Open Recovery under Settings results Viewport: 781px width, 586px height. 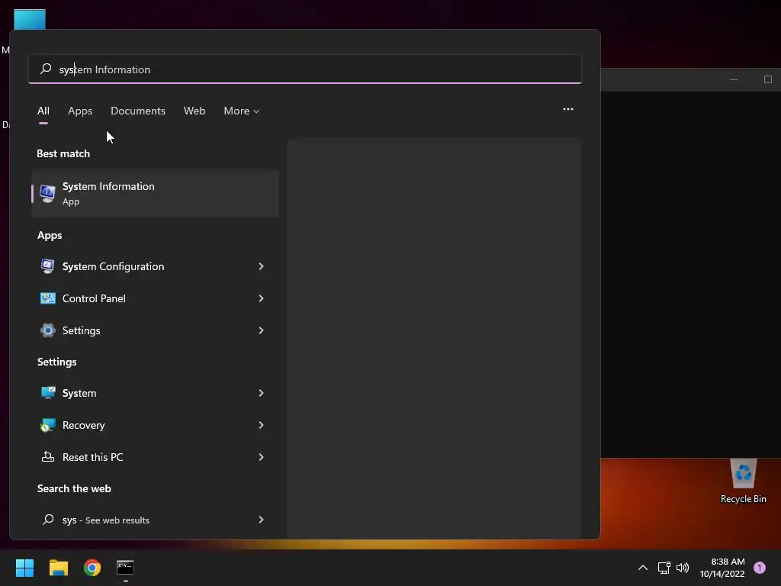point(155,425)
